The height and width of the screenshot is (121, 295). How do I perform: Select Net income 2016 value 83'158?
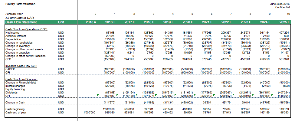111,33
